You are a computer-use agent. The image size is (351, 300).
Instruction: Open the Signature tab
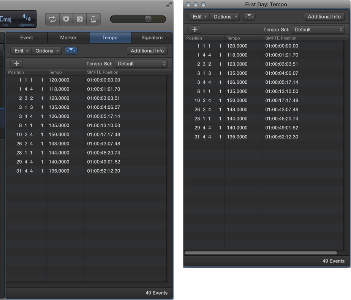152,37
